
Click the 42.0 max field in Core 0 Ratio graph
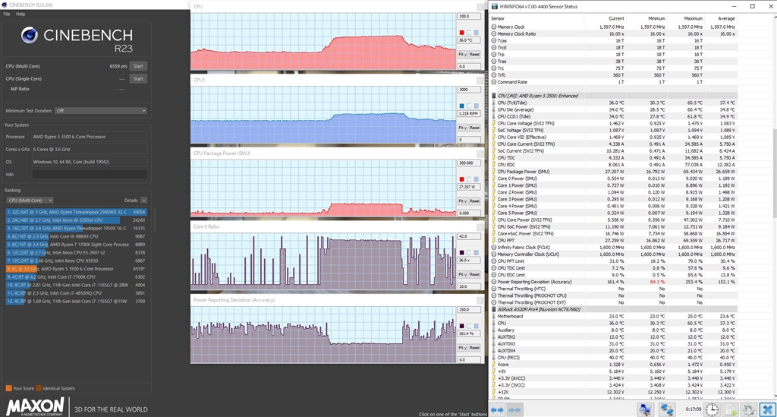click(469, 236)
